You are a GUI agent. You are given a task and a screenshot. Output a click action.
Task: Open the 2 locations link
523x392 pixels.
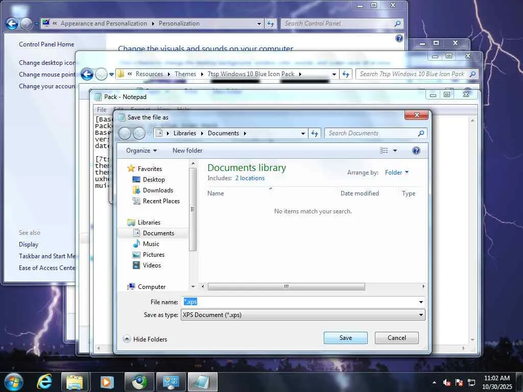click(250, 178)
